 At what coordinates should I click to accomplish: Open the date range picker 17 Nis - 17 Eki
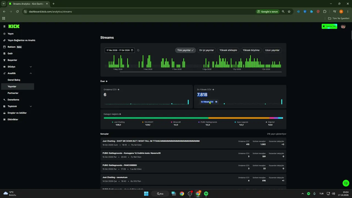[x=120, y=50]
